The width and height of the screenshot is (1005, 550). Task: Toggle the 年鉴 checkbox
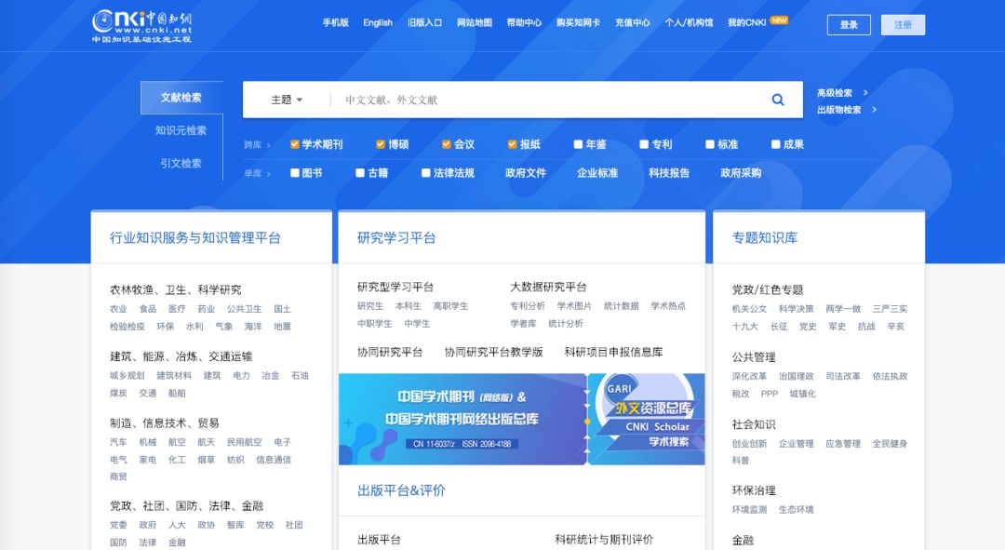(x=578, y=144)
